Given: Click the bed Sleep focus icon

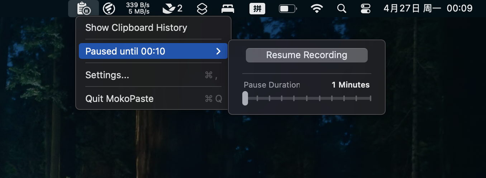Looking at the screenshot, I should coord(228,8).
